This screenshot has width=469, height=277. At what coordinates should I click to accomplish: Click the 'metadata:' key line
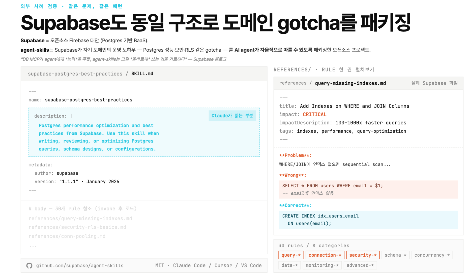click(41, 165)
